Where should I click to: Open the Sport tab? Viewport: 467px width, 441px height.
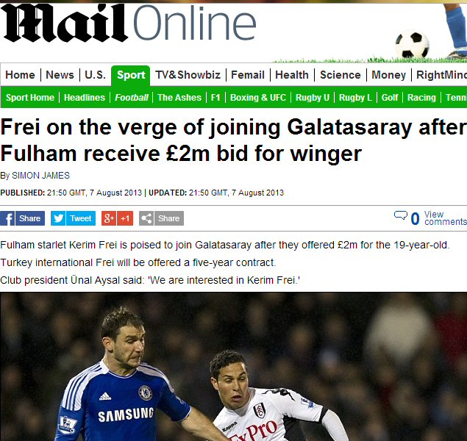131,75
